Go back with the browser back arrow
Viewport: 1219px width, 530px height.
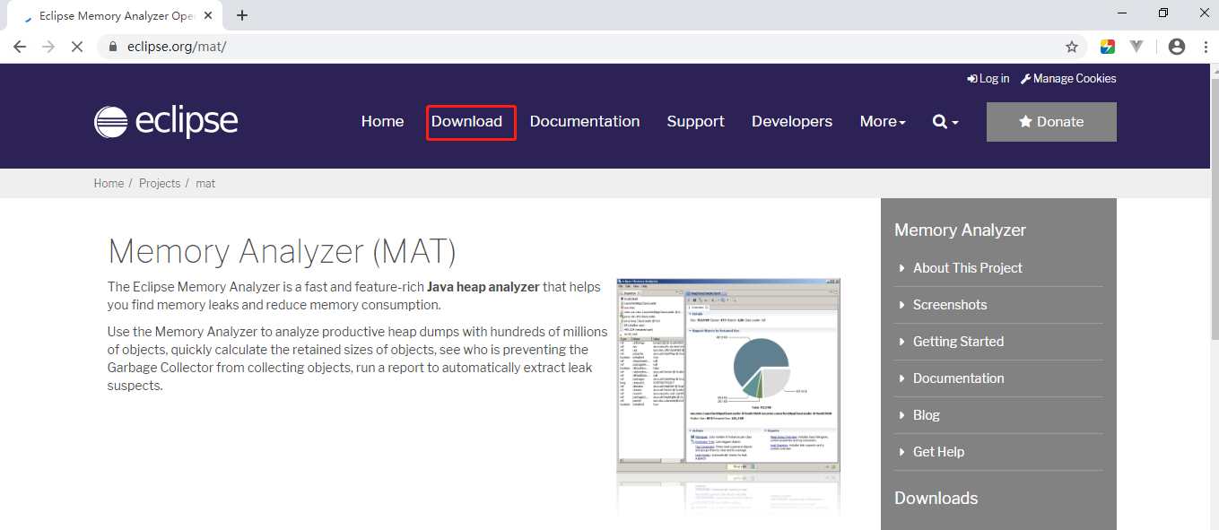pos(20,47)
